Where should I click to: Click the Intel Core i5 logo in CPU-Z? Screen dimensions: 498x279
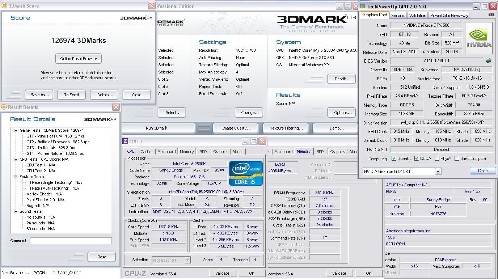[x=246, y=173]
